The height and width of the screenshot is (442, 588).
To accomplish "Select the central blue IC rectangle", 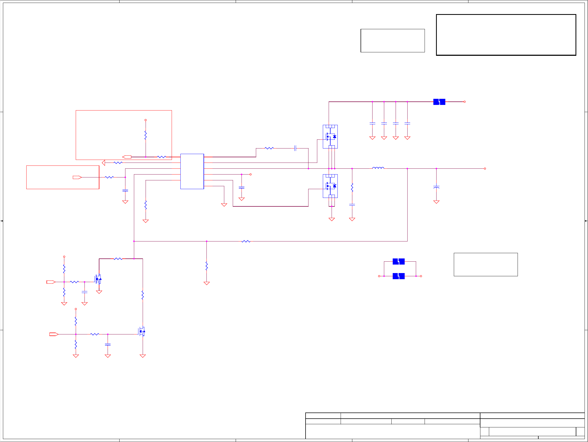I will pyautogui.click(x=192, y=171).
